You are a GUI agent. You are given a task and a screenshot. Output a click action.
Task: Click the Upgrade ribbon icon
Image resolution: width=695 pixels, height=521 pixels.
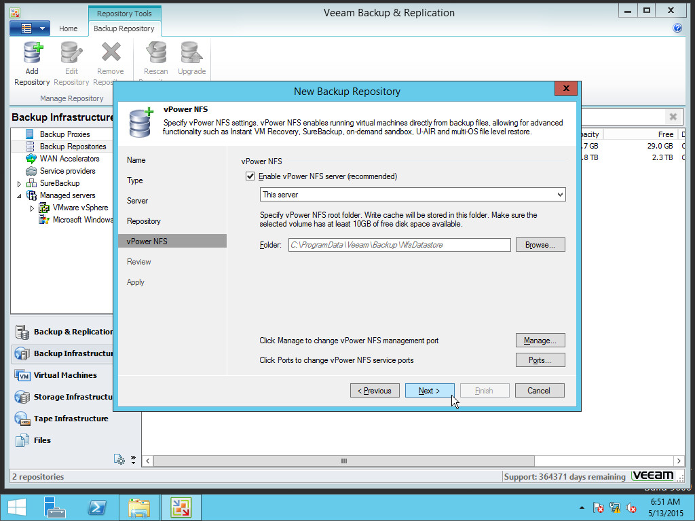tap(191, 52)
